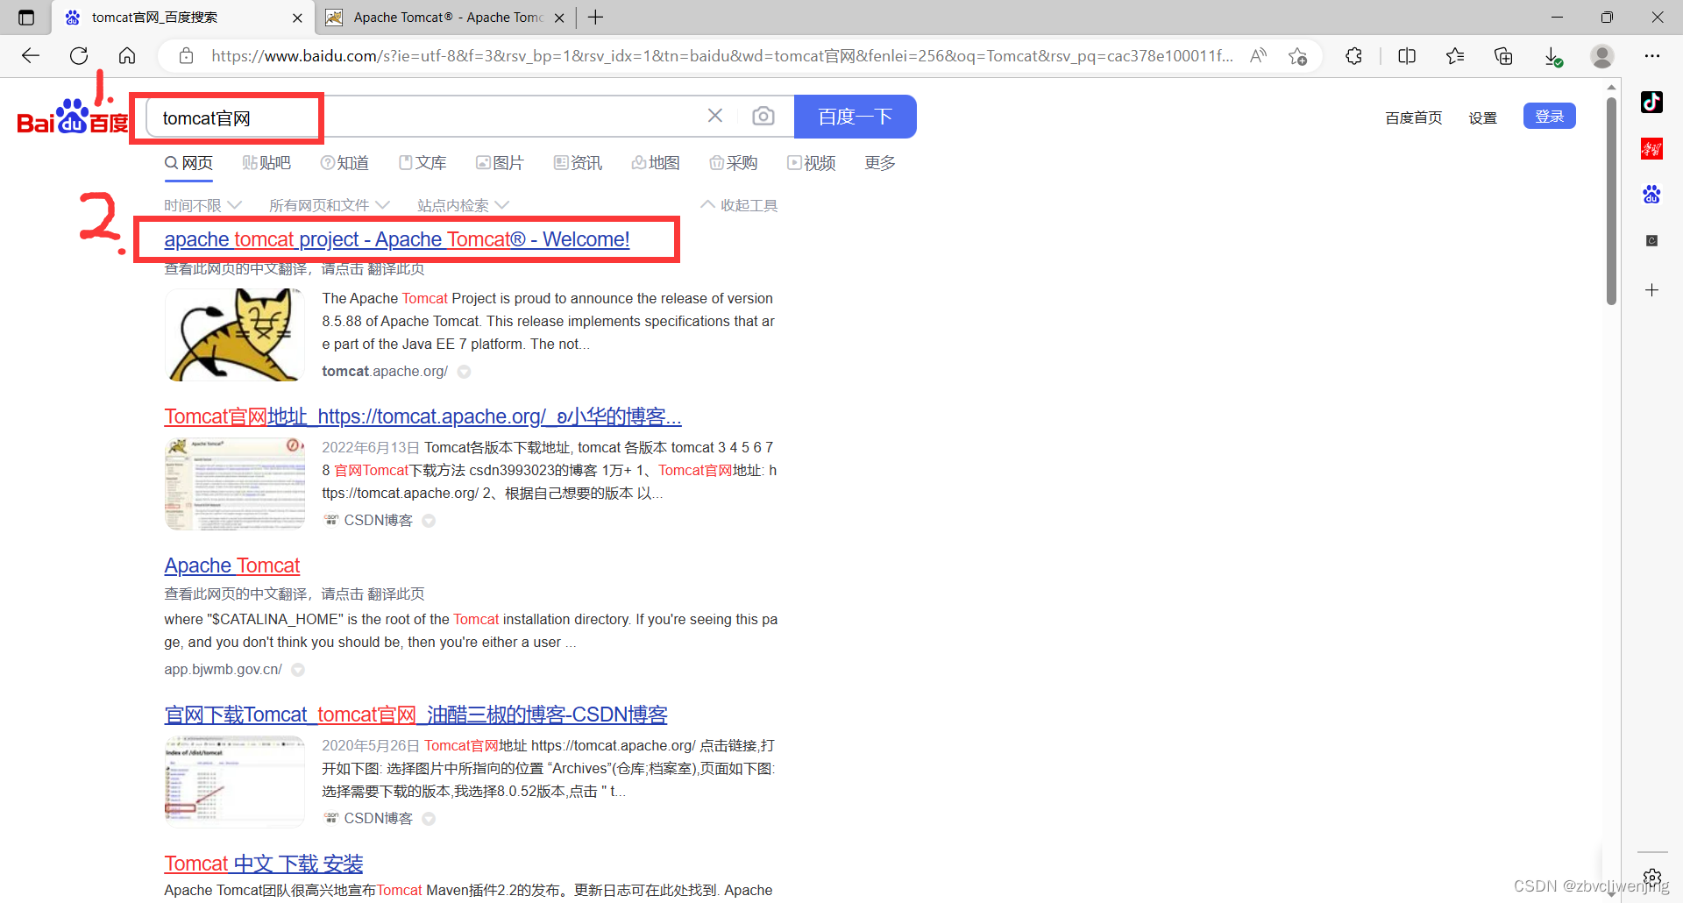The width and height of the screenshot is (1683, 903).
Task: Go to browser home page
Action: 127,56
